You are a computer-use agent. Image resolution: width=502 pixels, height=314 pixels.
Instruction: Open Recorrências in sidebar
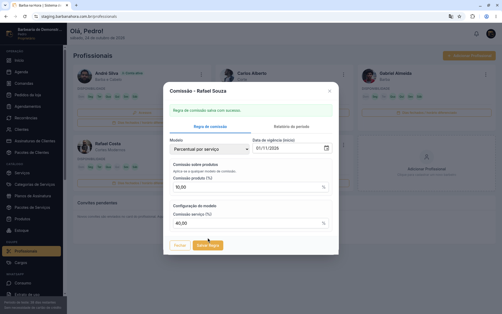31,118
